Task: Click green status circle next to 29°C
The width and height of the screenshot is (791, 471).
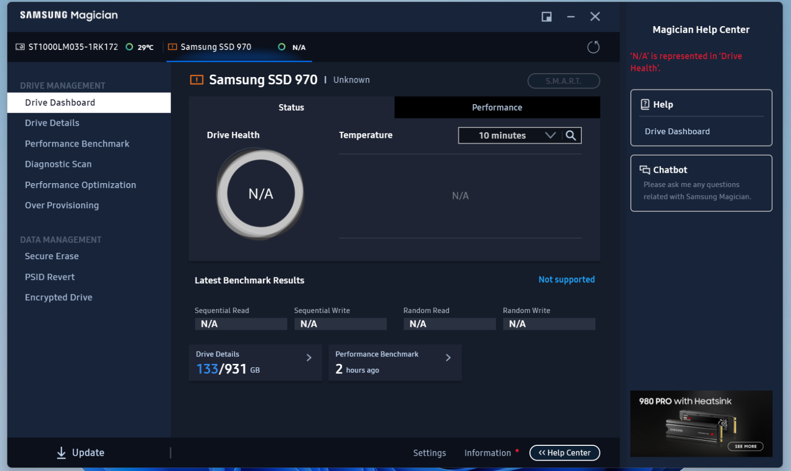Action: (130, 47)
